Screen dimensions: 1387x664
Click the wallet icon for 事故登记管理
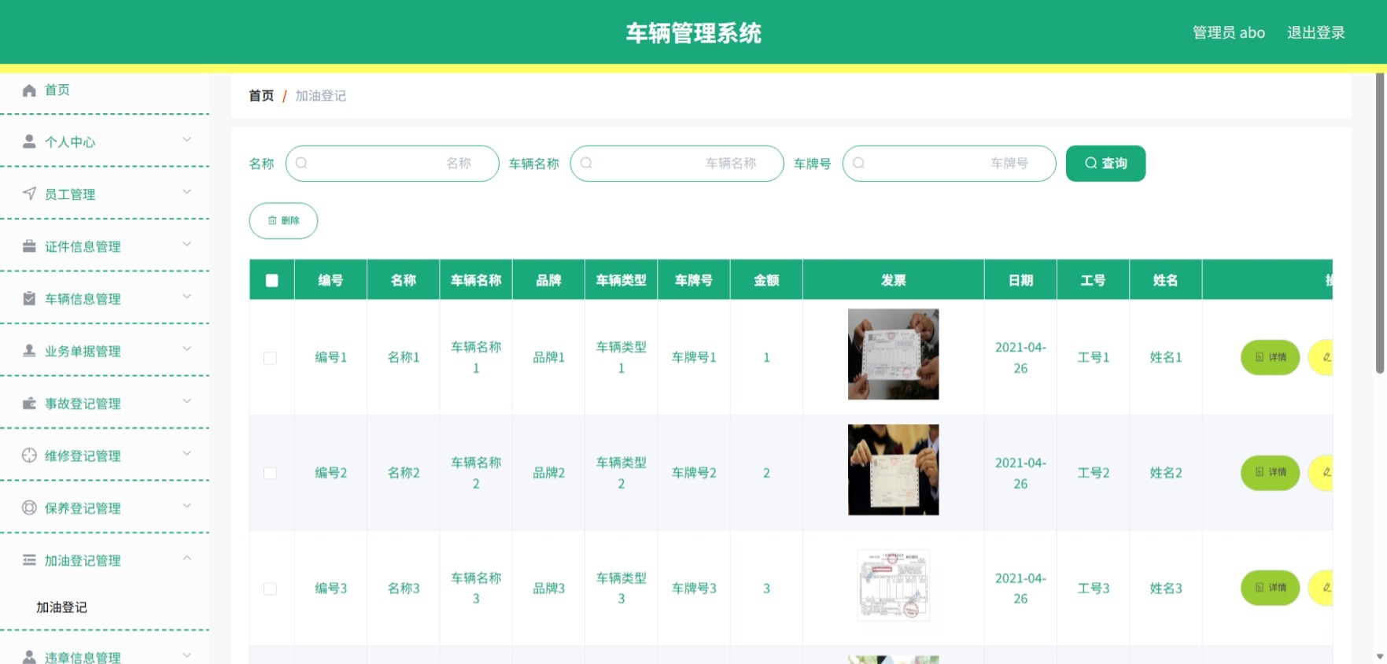[29, 403]
